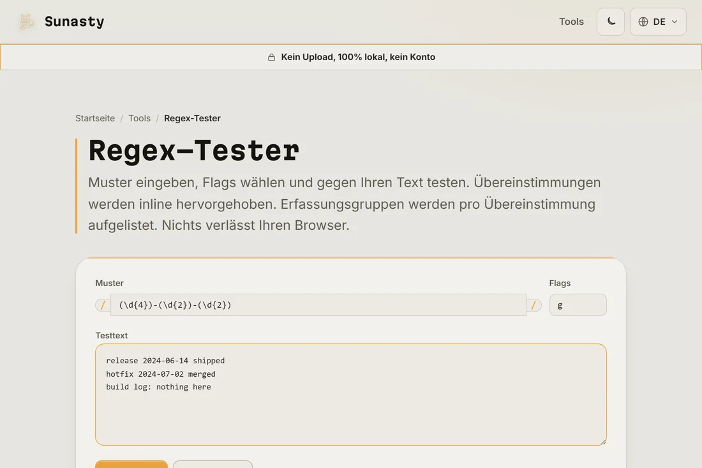Click the secondary outlined button below textarea
The height and width of the screenshot is (468, 702).
213,464
